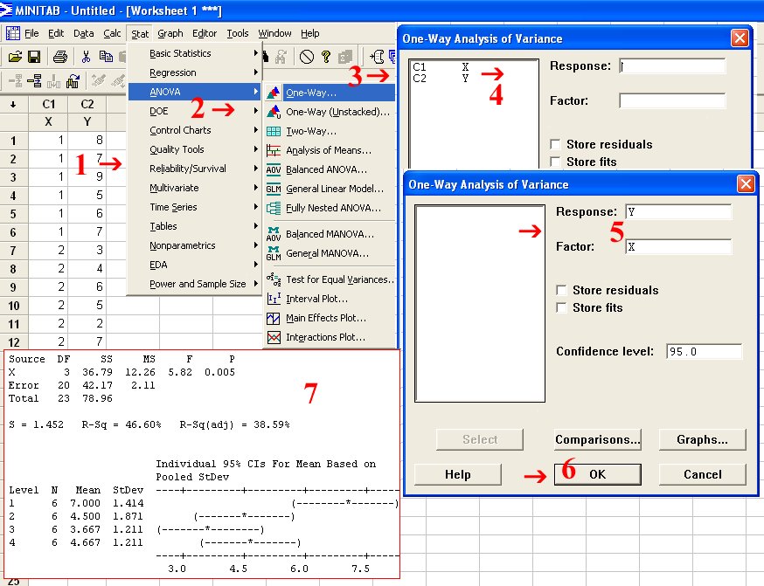Viewport: 764px width, 586px height.
Task: Expand the Nonparametrics submenu
Action: 195,245
